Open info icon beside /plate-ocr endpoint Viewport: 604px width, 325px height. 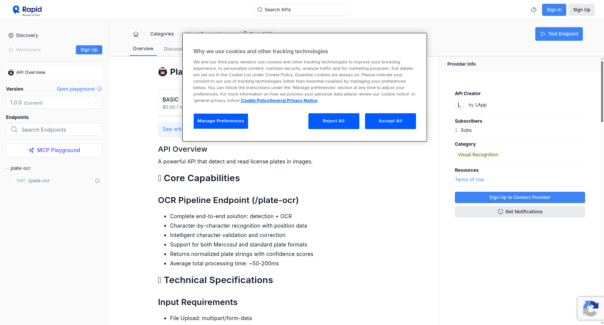tap(97, 181)
